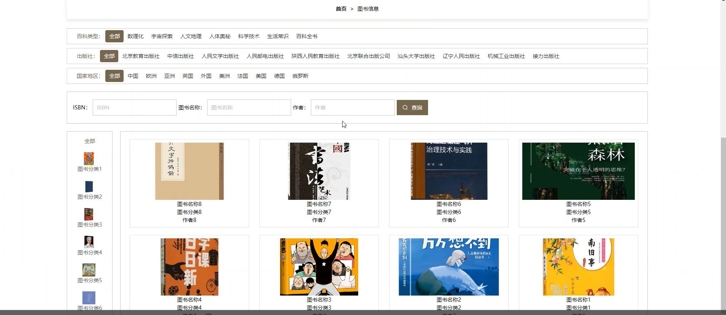The height and width of the screenshot is (315, 726).
Task: Open the cover of 图书名称6
Action: (x=449, y=171)
